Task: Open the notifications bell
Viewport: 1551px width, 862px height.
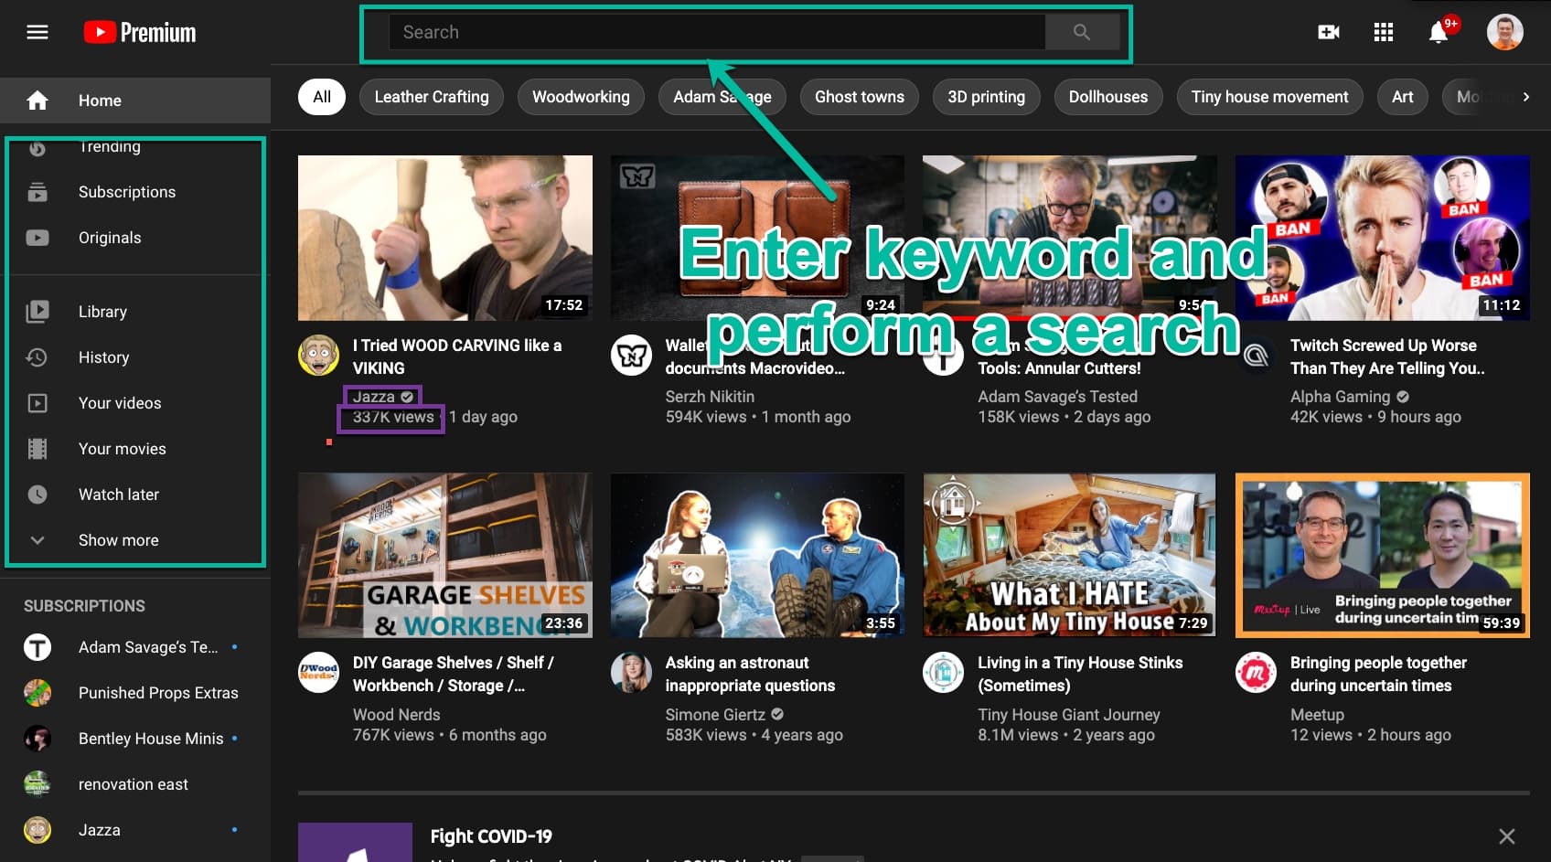Action: [x=1437, y=31]
